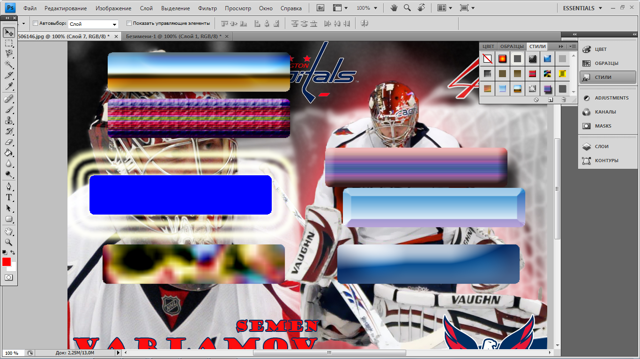The width and height of the screenshot is (640, 359).
Task: Open the Изображение menu
Action: (x=113, y=8)
